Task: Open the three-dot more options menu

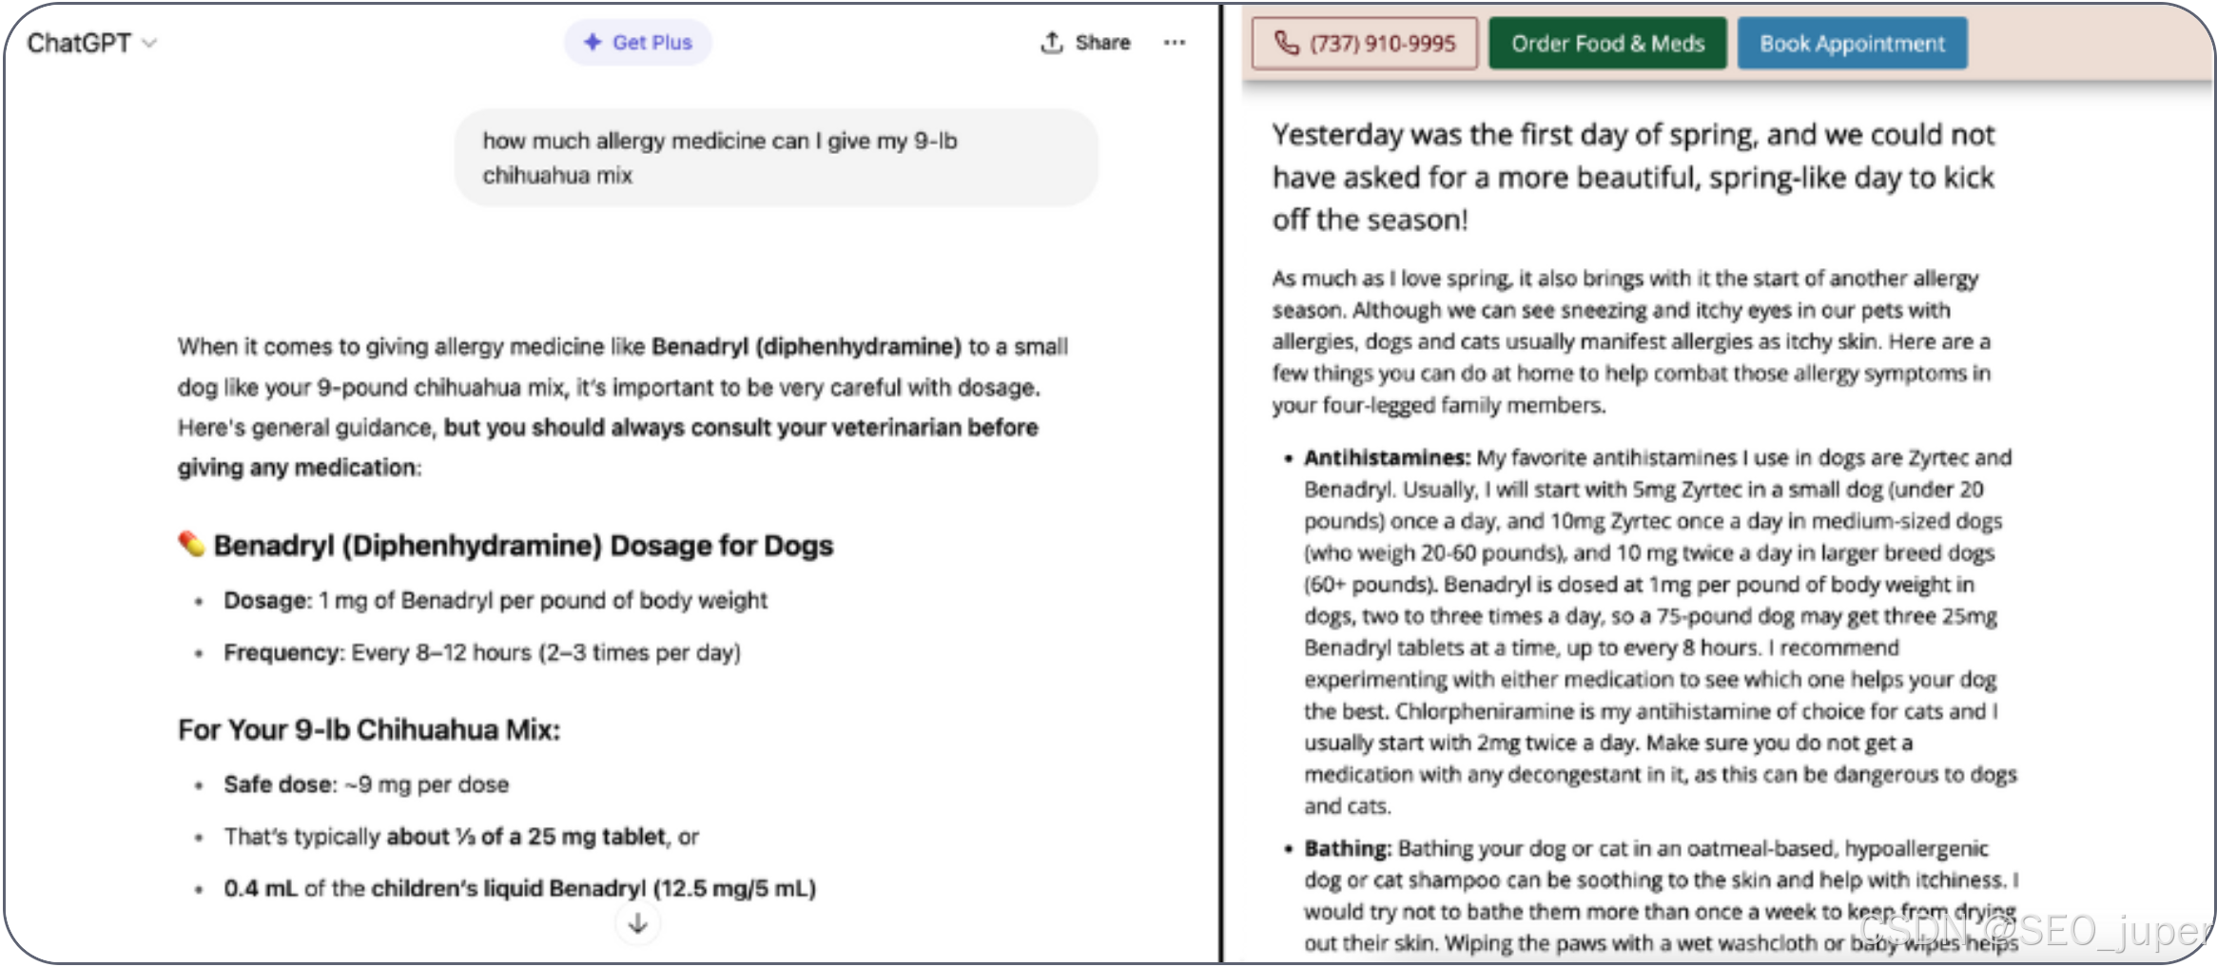Action: (x=1175, y=43)
